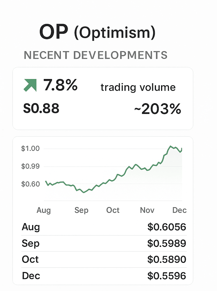
Task: Click the green upward arrow icon
Action: coord(30,85)
